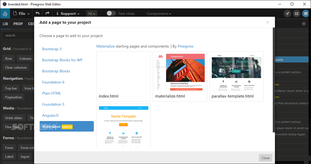Choose the parallax-template.html page

click(x=236, y=76)
